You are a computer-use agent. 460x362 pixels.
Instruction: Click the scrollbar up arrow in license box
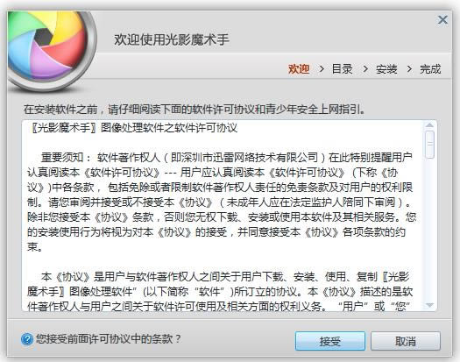tap(430, 125)
